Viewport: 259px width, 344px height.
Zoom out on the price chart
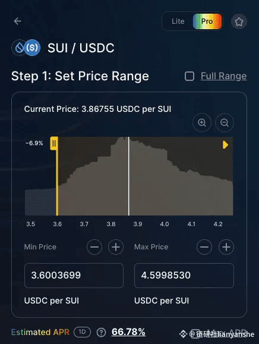[x=225, y=123]
